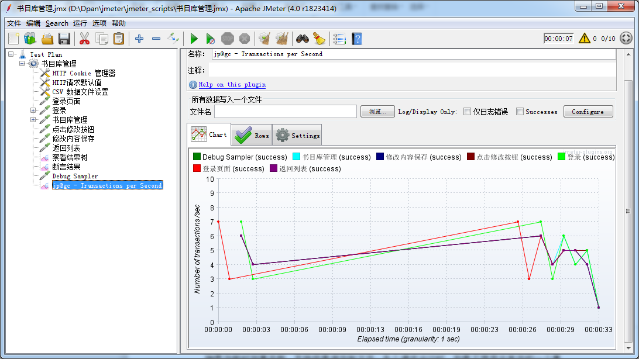This screenshot has width=639, height=359.
Task: Click the Clear results broom icon
Action: coord(264,39)
